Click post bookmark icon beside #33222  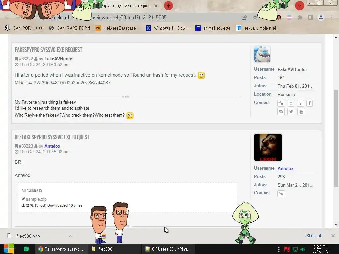(x=16, y=59)
